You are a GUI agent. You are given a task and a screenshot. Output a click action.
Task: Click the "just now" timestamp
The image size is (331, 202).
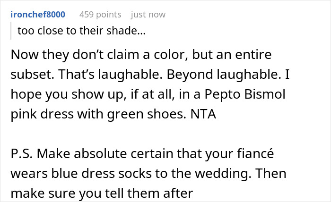pos(148,14)
